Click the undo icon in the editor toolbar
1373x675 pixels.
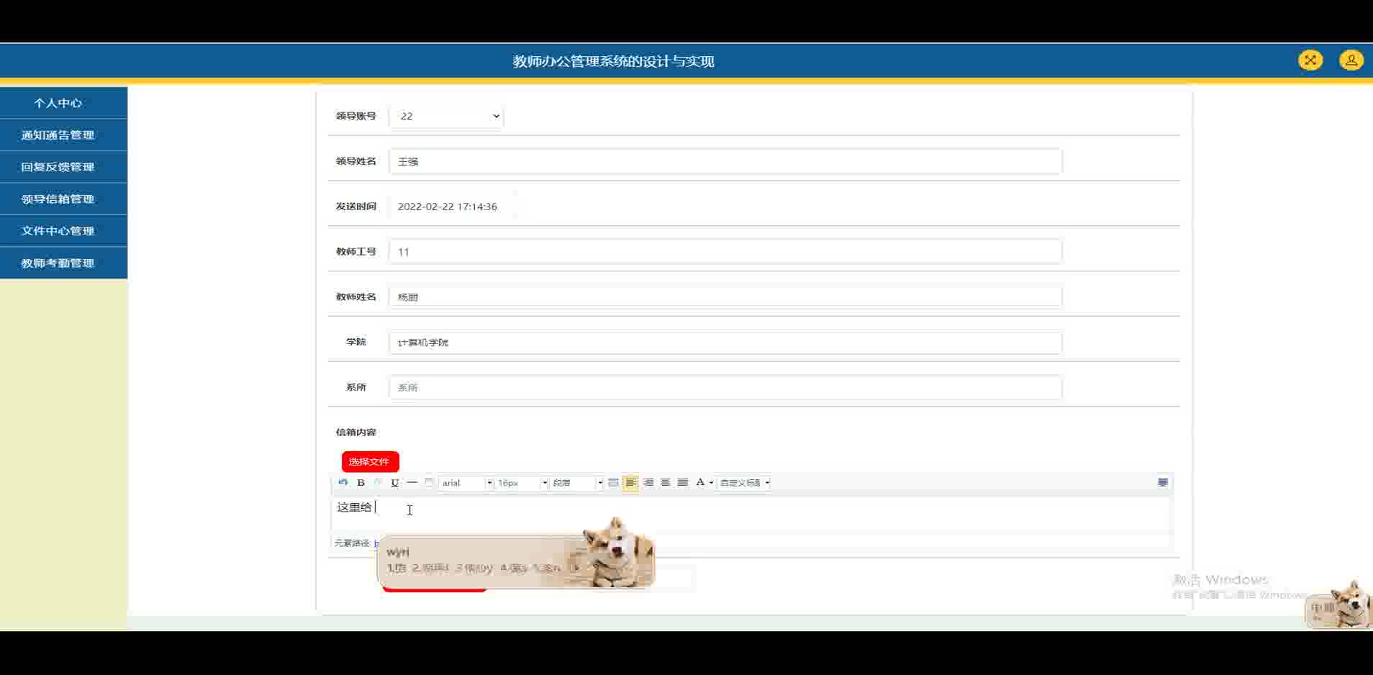point(343,483)
